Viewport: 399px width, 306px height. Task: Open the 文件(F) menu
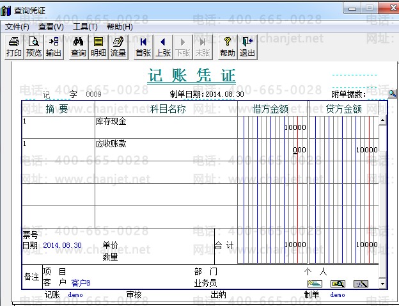pyautogui.click(x=17, y=27)
